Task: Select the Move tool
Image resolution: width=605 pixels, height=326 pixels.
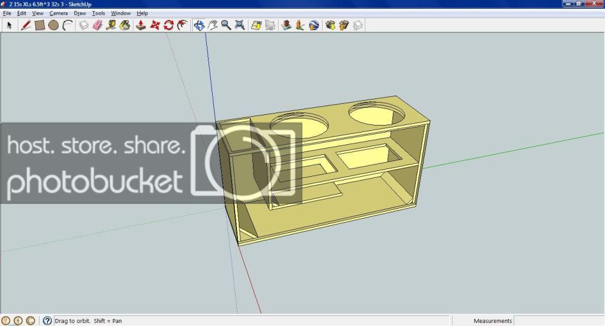Action: [x=155, y=25]
